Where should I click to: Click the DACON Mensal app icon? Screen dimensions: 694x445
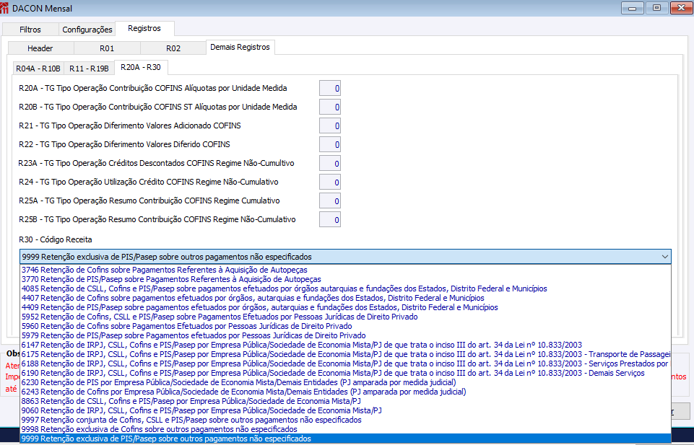4,8
